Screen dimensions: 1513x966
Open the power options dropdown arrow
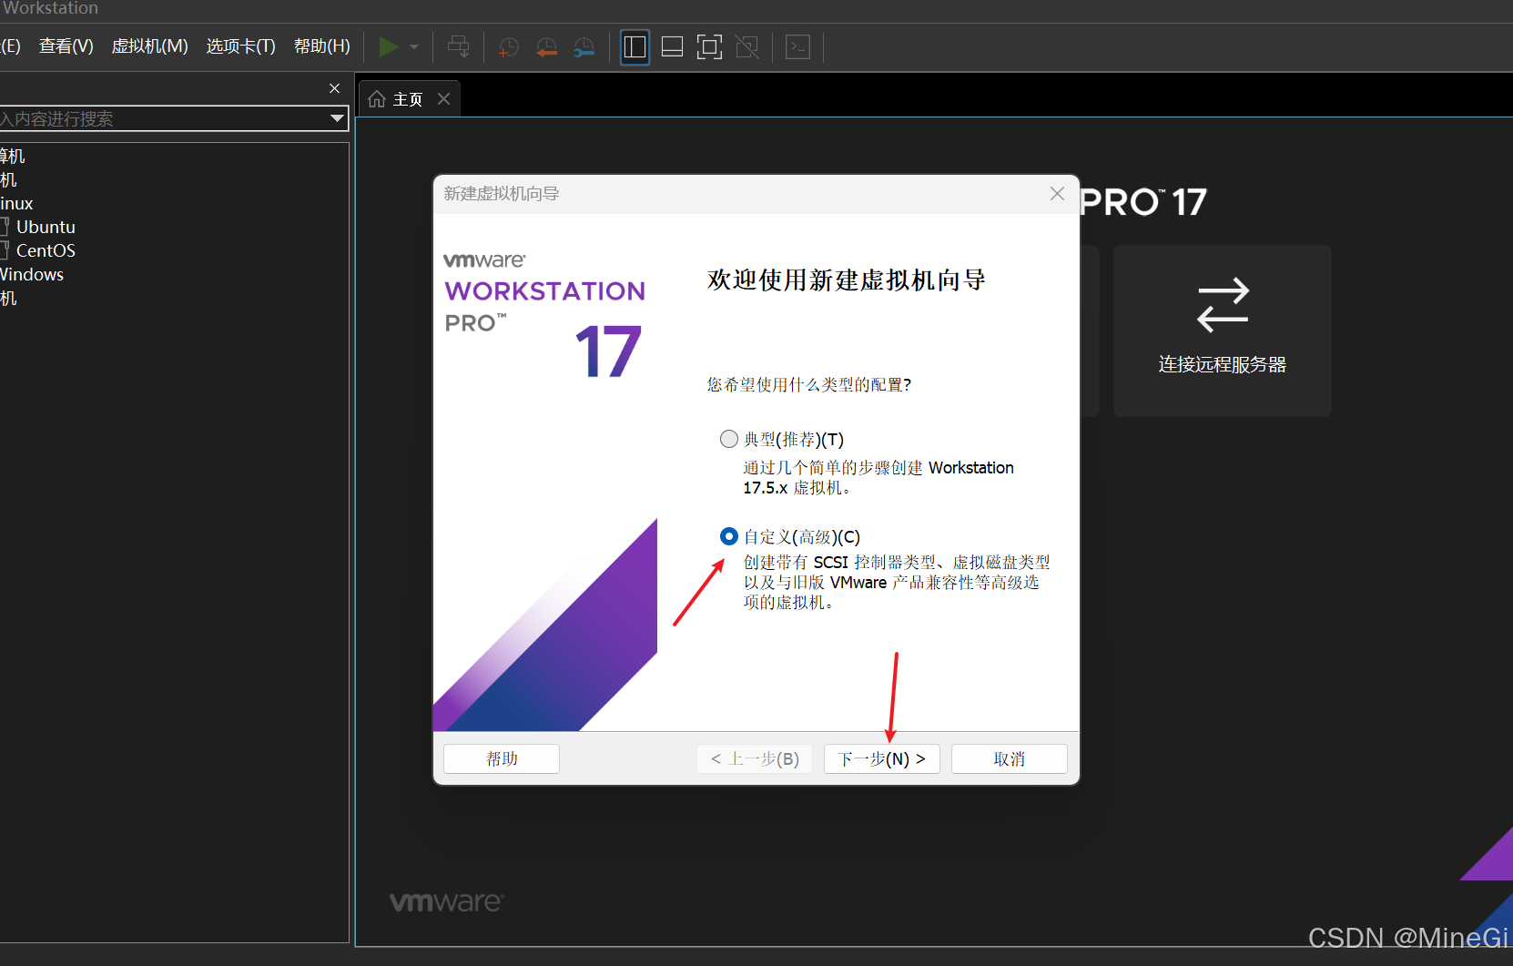pyautogui.click(x=414, y=47)
